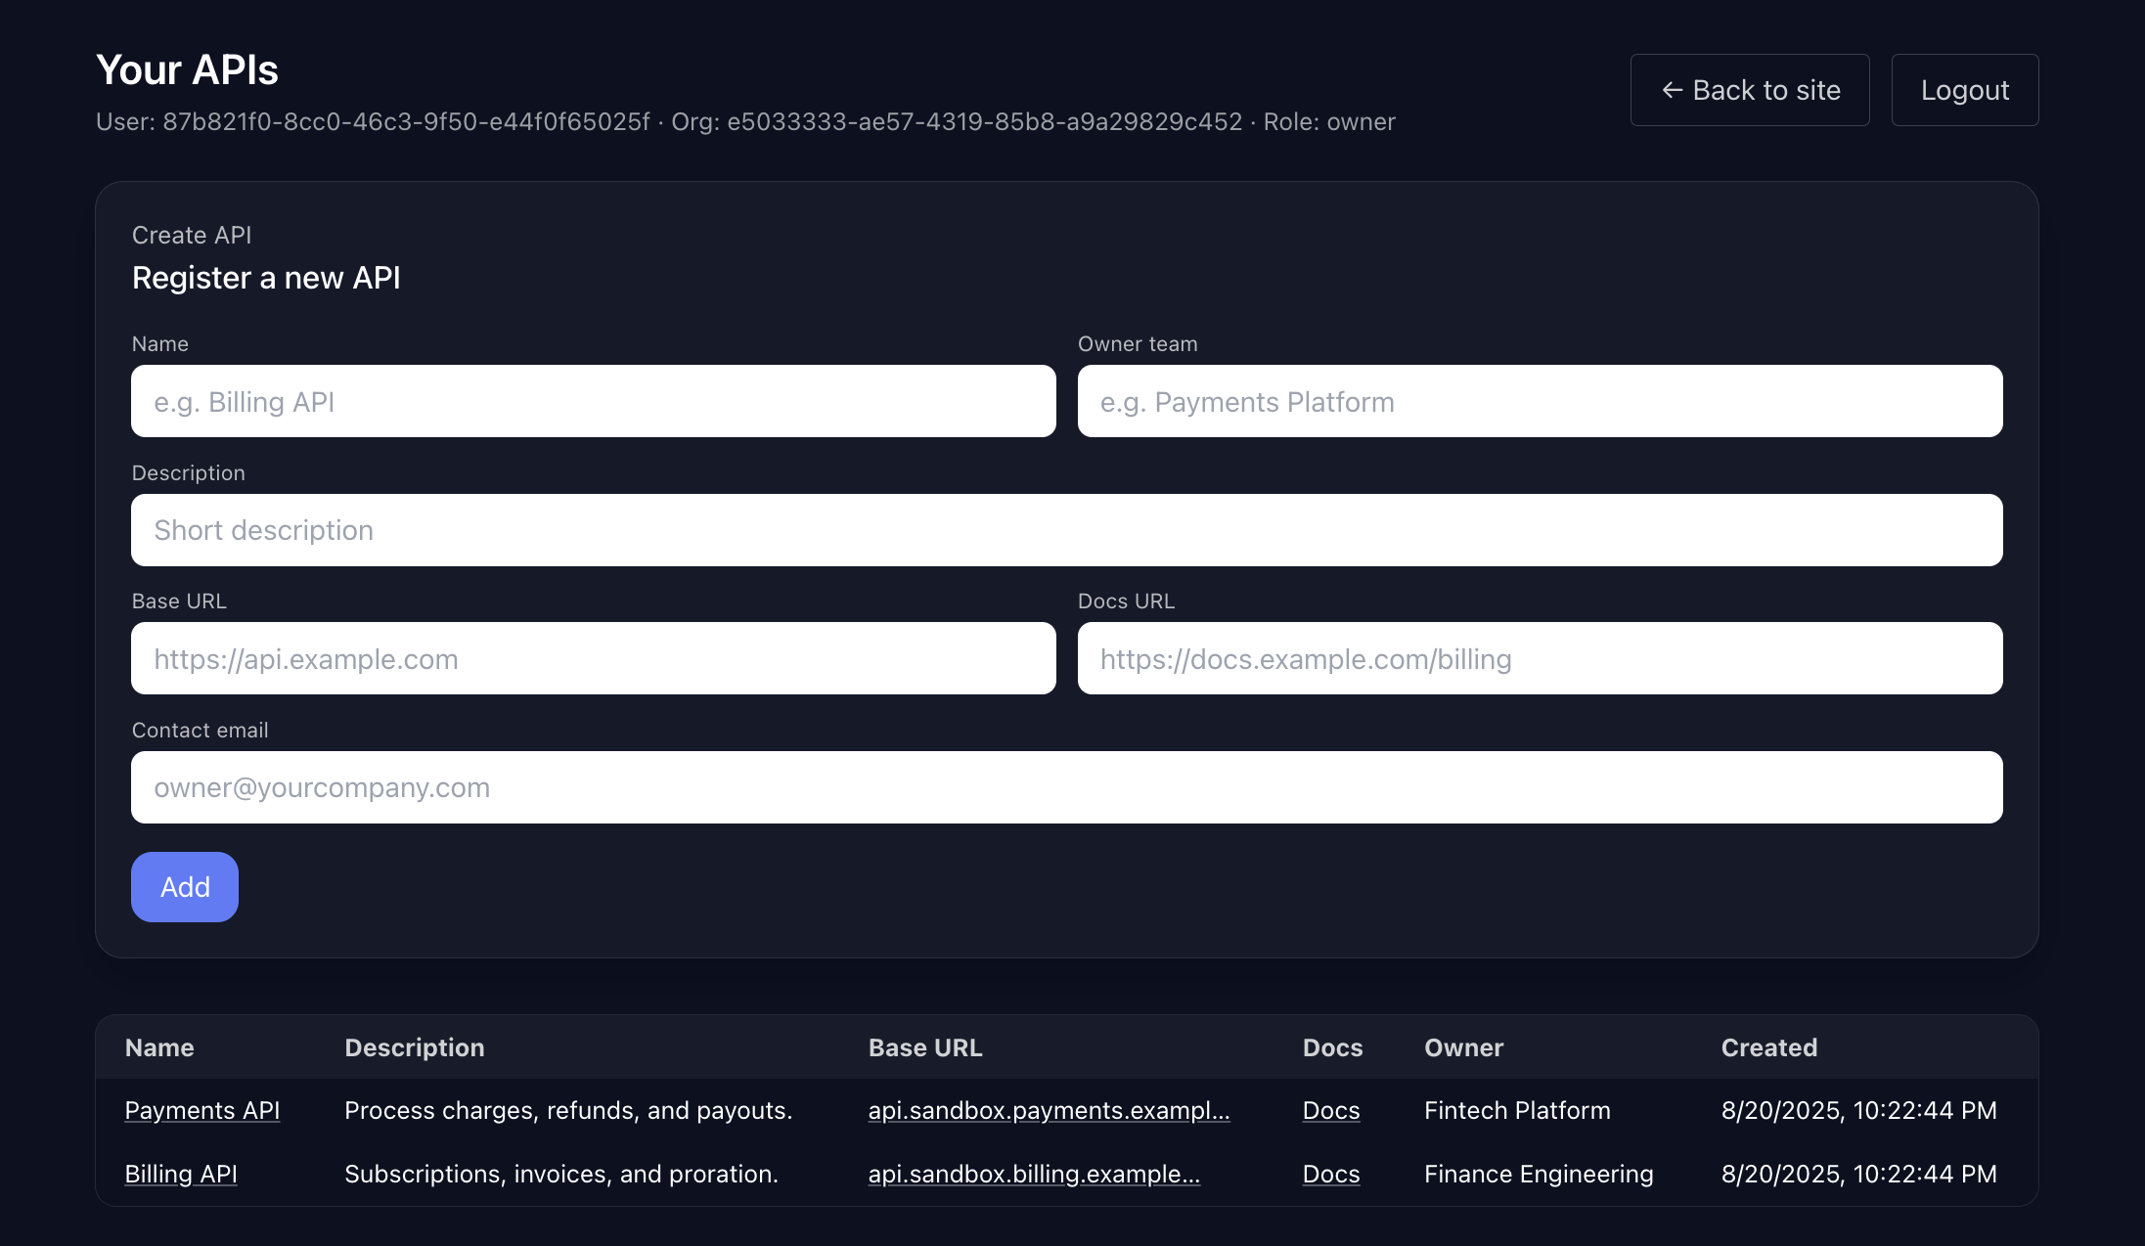Click the Created column header

(1768, 1047)
